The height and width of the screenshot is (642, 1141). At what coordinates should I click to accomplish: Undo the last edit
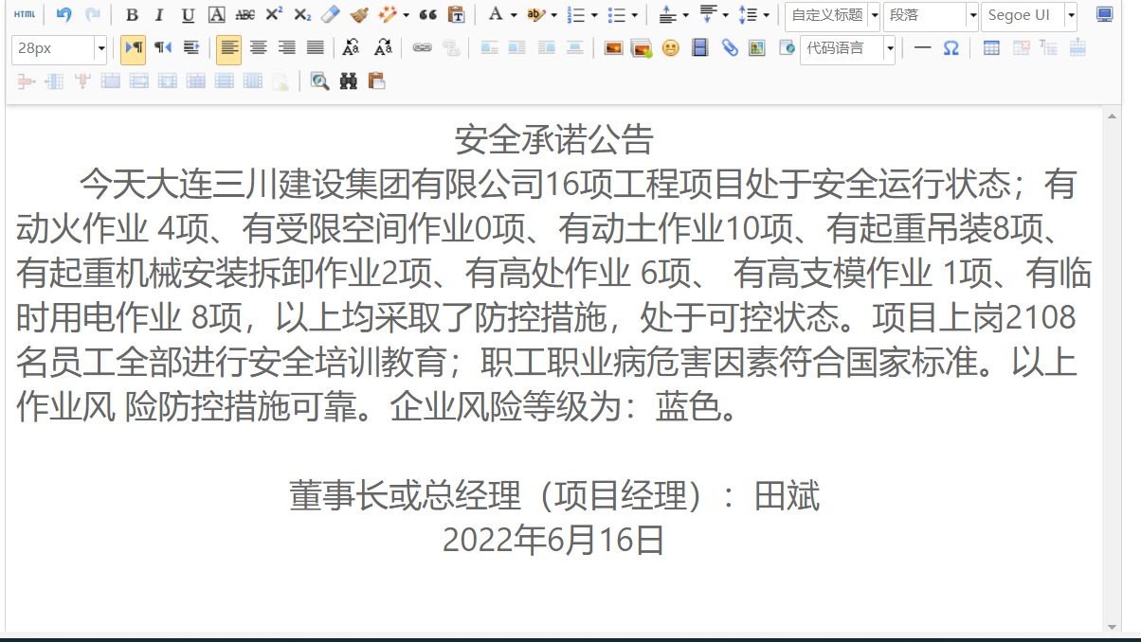[x=63, y=15]
